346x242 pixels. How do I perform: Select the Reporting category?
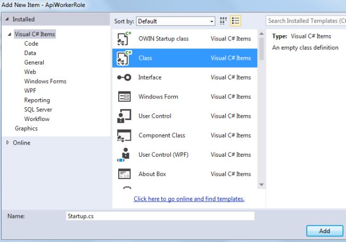(x=37, y=100)
